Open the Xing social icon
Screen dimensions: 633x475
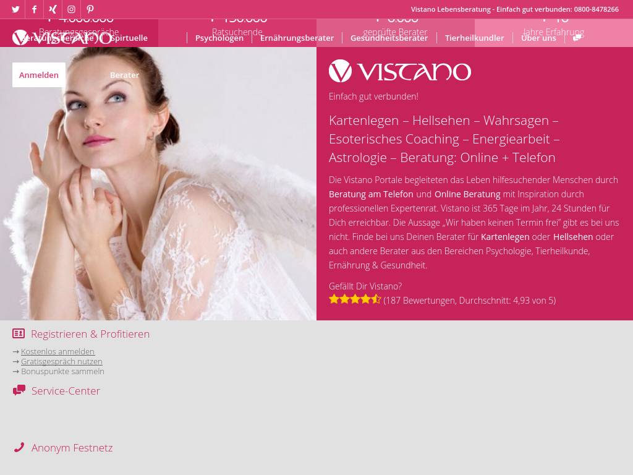[x=53, y=9]
